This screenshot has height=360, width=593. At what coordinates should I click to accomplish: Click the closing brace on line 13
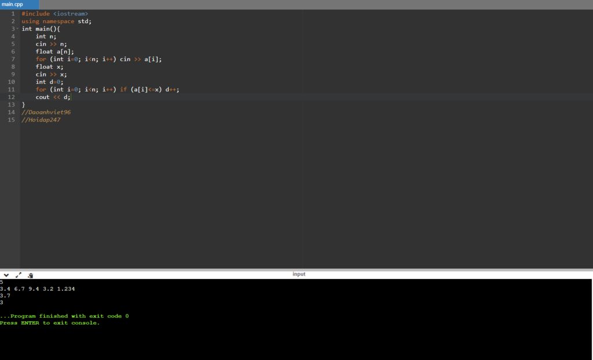(23, 104)
